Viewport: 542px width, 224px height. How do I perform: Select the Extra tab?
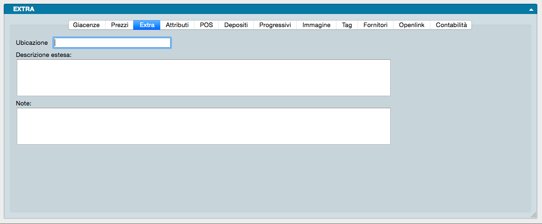tap(147, 25)
